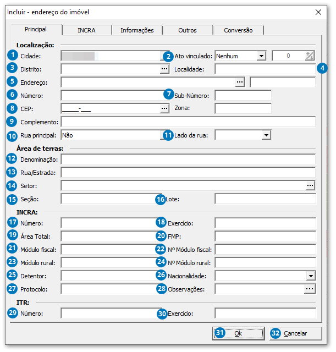This screenshot has height=352, width=336.
Task: Select the Localidade text box
Action: click(x=264, y=69)
